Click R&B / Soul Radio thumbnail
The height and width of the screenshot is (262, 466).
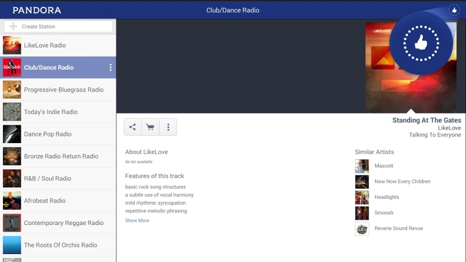12,178
